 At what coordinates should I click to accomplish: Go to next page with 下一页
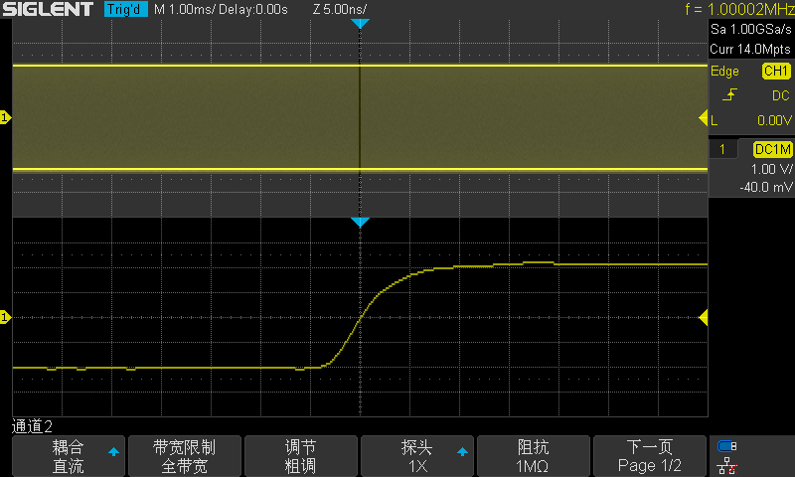pos(649,456)
